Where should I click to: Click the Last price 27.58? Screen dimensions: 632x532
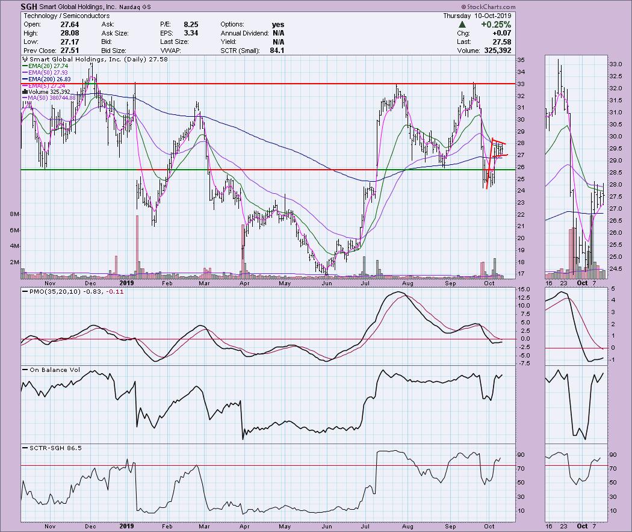pos(501,42)
